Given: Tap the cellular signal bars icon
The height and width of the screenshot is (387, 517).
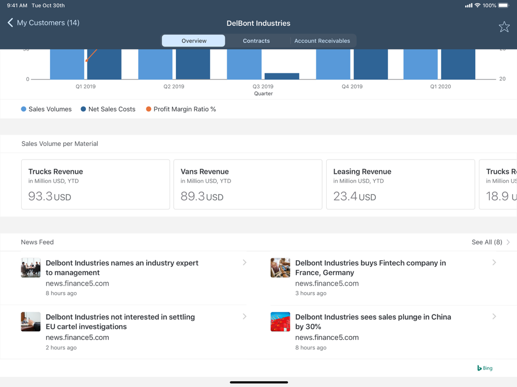Looking at the screenshot, I should point(468,5).
